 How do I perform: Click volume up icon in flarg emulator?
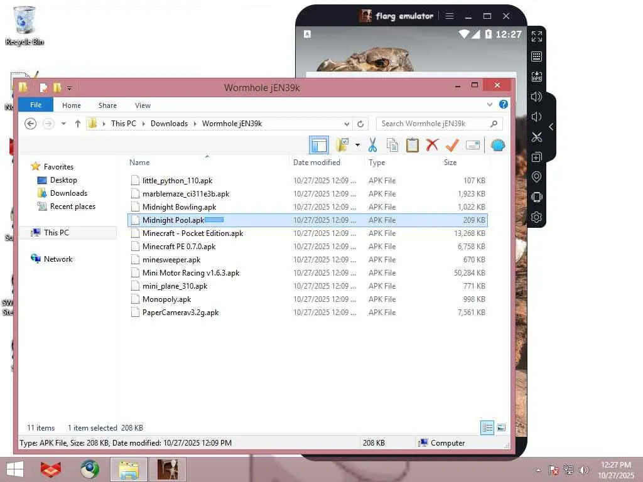pyautogui.click(x=536, y=96)
